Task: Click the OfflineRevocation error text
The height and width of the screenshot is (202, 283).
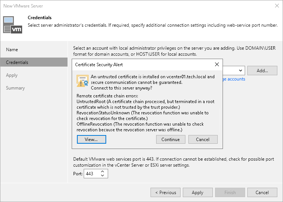Action: pyautogui.click(x=140, y=127)
